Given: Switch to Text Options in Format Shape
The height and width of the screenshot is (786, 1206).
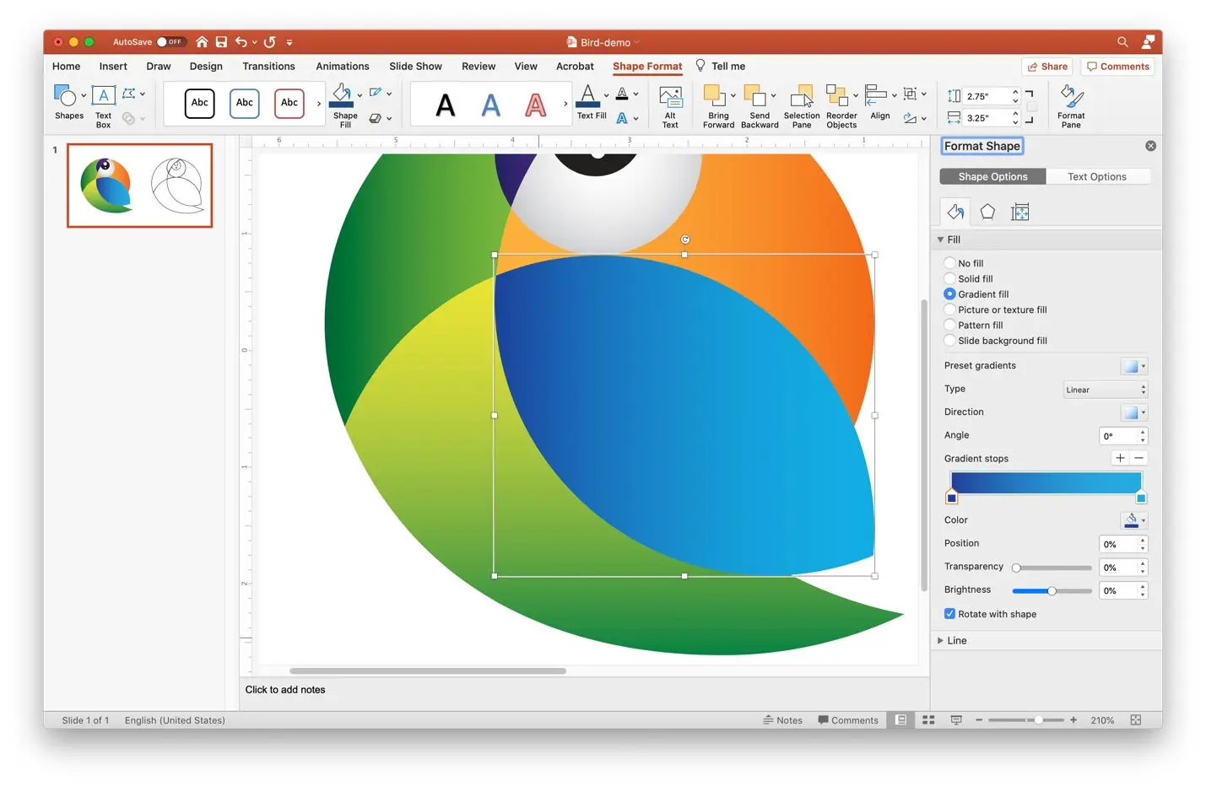Looking at the screenshot, I should (x=1097, y=176).
